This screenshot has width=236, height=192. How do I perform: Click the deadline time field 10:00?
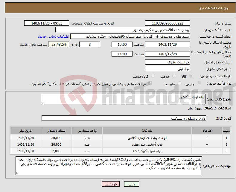pos(122,44)
